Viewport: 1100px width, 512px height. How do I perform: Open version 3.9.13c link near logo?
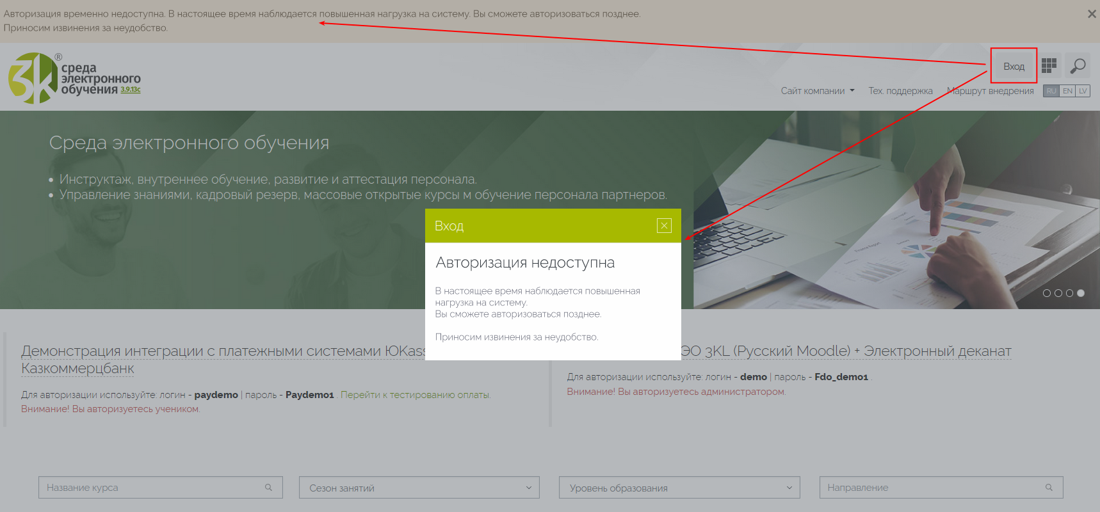click(x=131, y=90)
